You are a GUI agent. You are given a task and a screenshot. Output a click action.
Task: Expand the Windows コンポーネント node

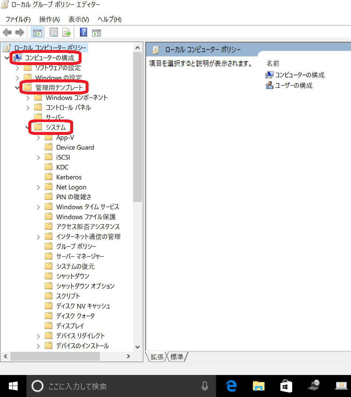click(28, 98)
